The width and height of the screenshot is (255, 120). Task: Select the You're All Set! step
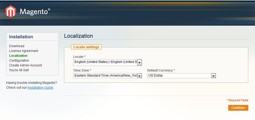(x=19, y=70)
